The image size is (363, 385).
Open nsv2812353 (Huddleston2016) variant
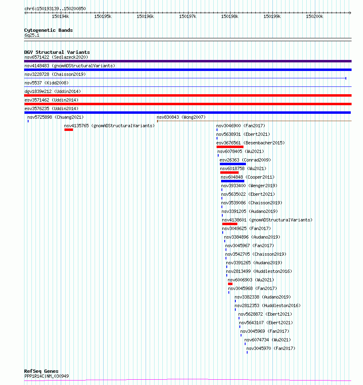point(268,306)
